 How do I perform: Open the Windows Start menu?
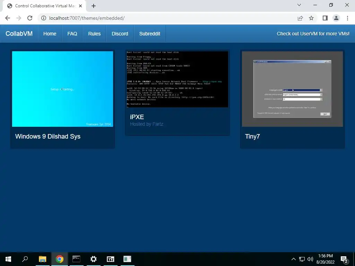[x=8, y=259]
